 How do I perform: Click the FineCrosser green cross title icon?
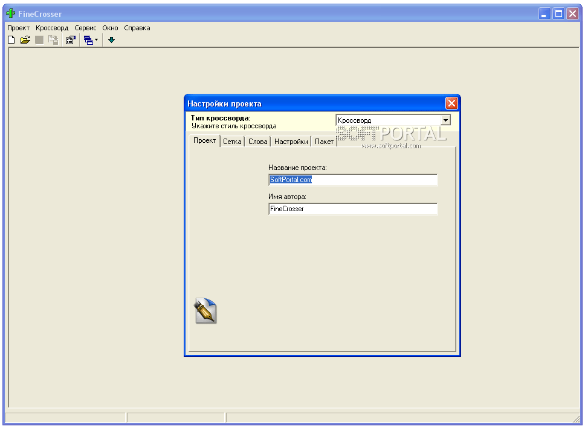(x=10, y=14)
